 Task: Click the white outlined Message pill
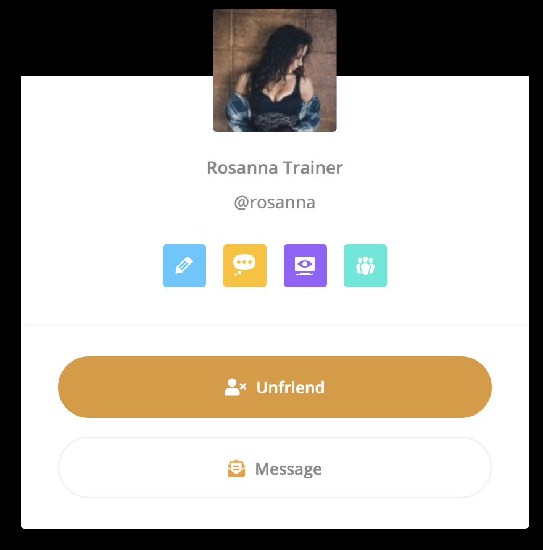point(275,467)
